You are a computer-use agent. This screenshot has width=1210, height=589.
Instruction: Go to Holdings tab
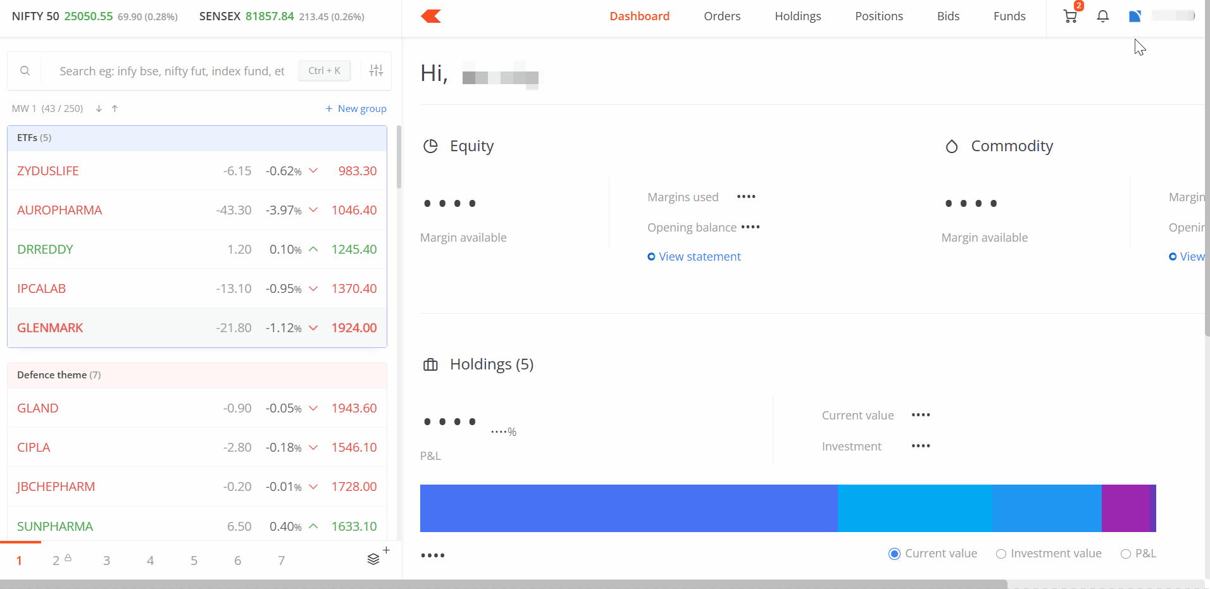tap(797, 16)
